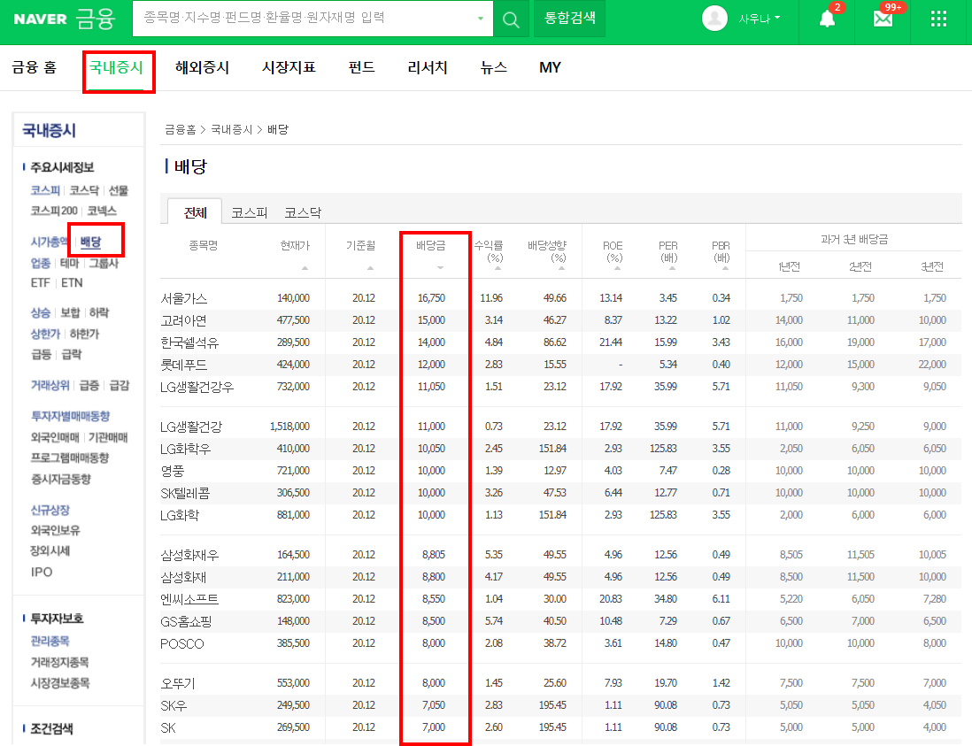This screenshot has width=972, height=746.
Task: Open POSCO stock link
Action: [x=182, y=643]
